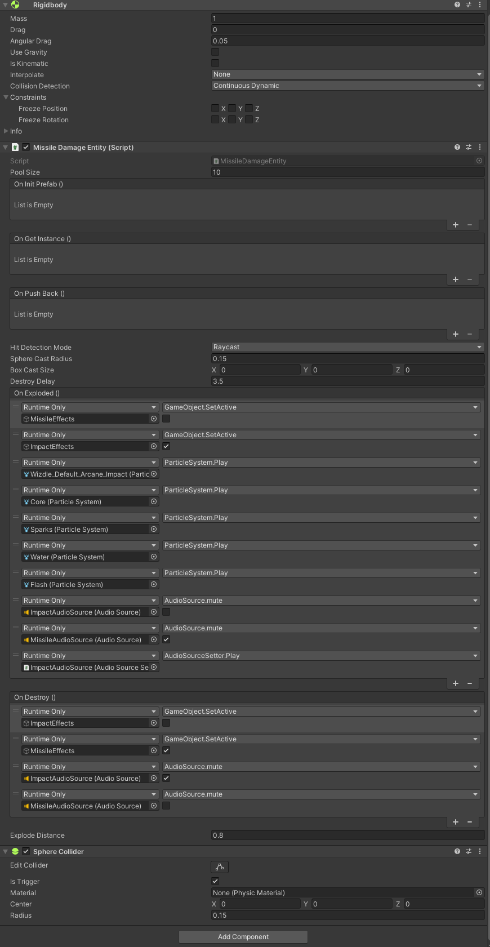
Task: Click Box Cast Size X field
Action: pos(260,370)
